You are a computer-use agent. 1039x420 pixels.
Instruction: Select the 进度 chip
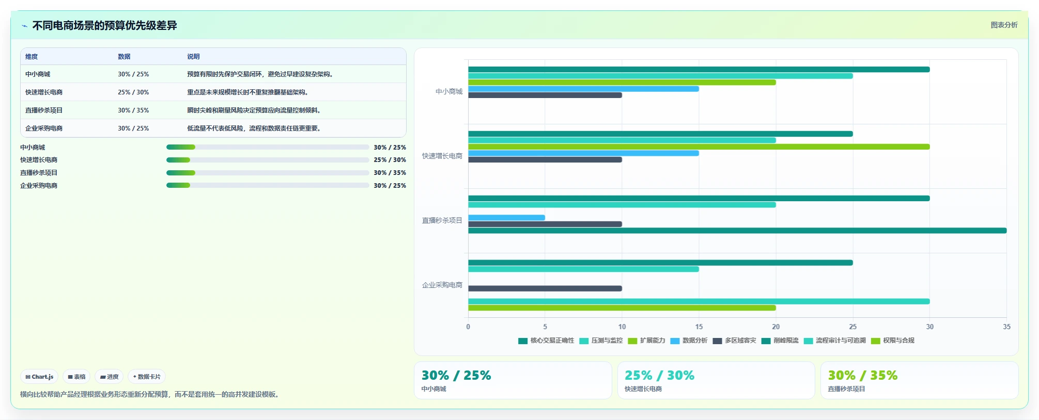coord(109,377)
